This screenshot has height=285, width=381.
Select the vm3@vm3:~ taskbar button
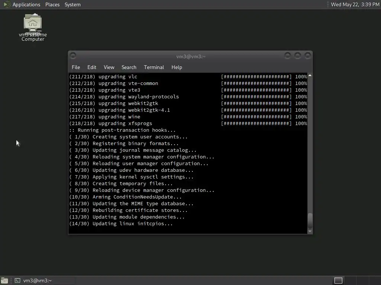pyautogui.click(x=44, y=281)
